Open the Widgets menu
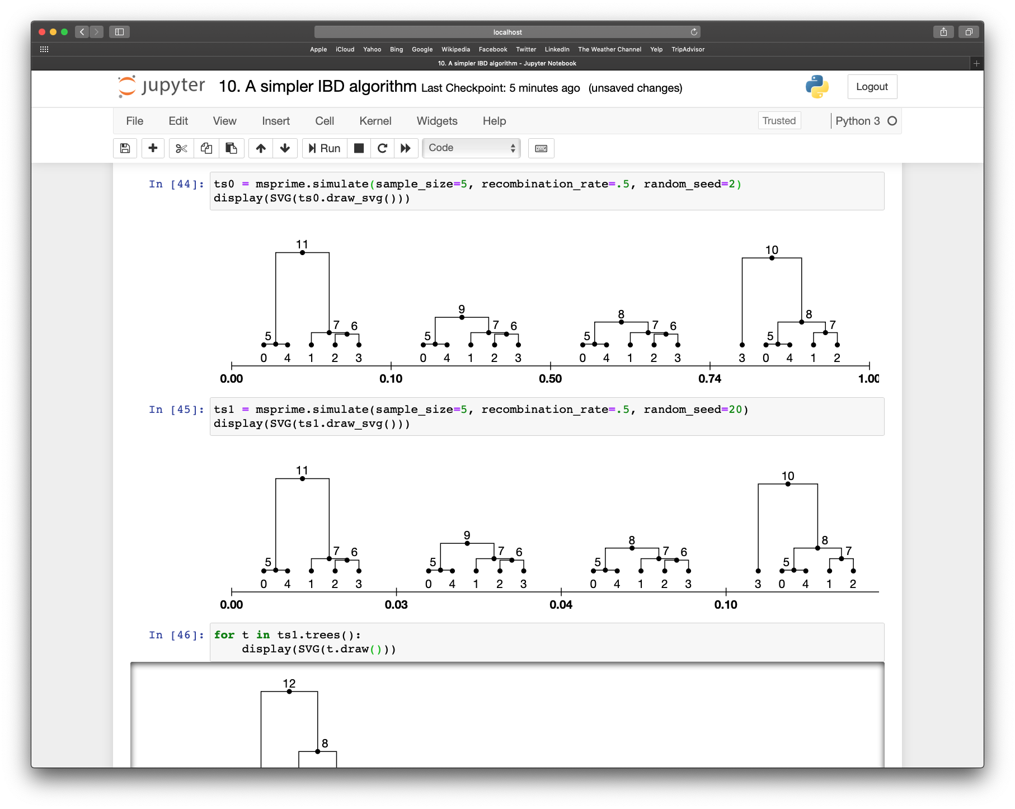The image size is (1015, 809). coord(436,121)
